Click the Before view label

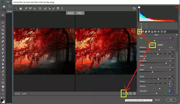(70, 13)
